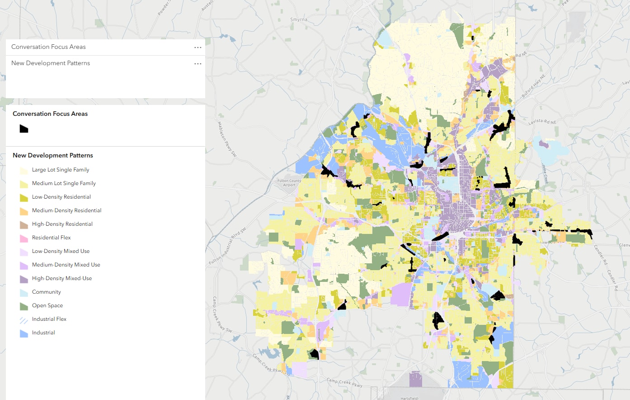The image size is (630, 400).
Task: Click the Community light-blue legend symbol
Action: tap(23, 292)
